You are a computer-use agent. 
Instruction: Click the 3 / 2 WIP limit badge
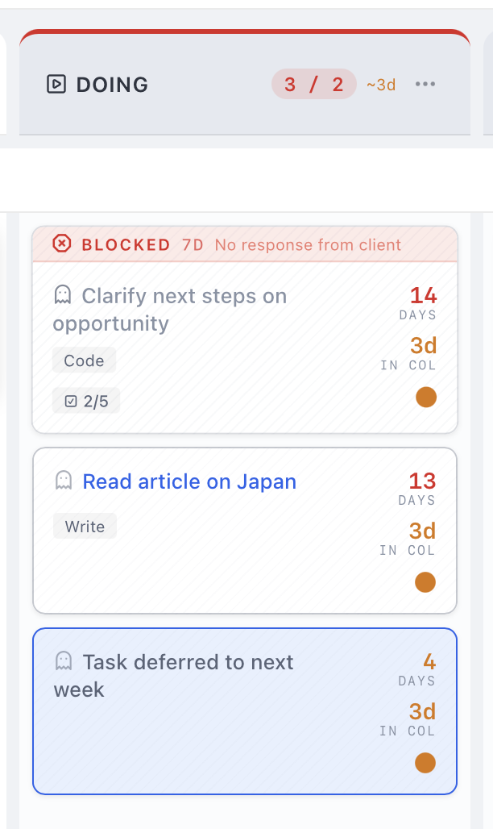313,84
